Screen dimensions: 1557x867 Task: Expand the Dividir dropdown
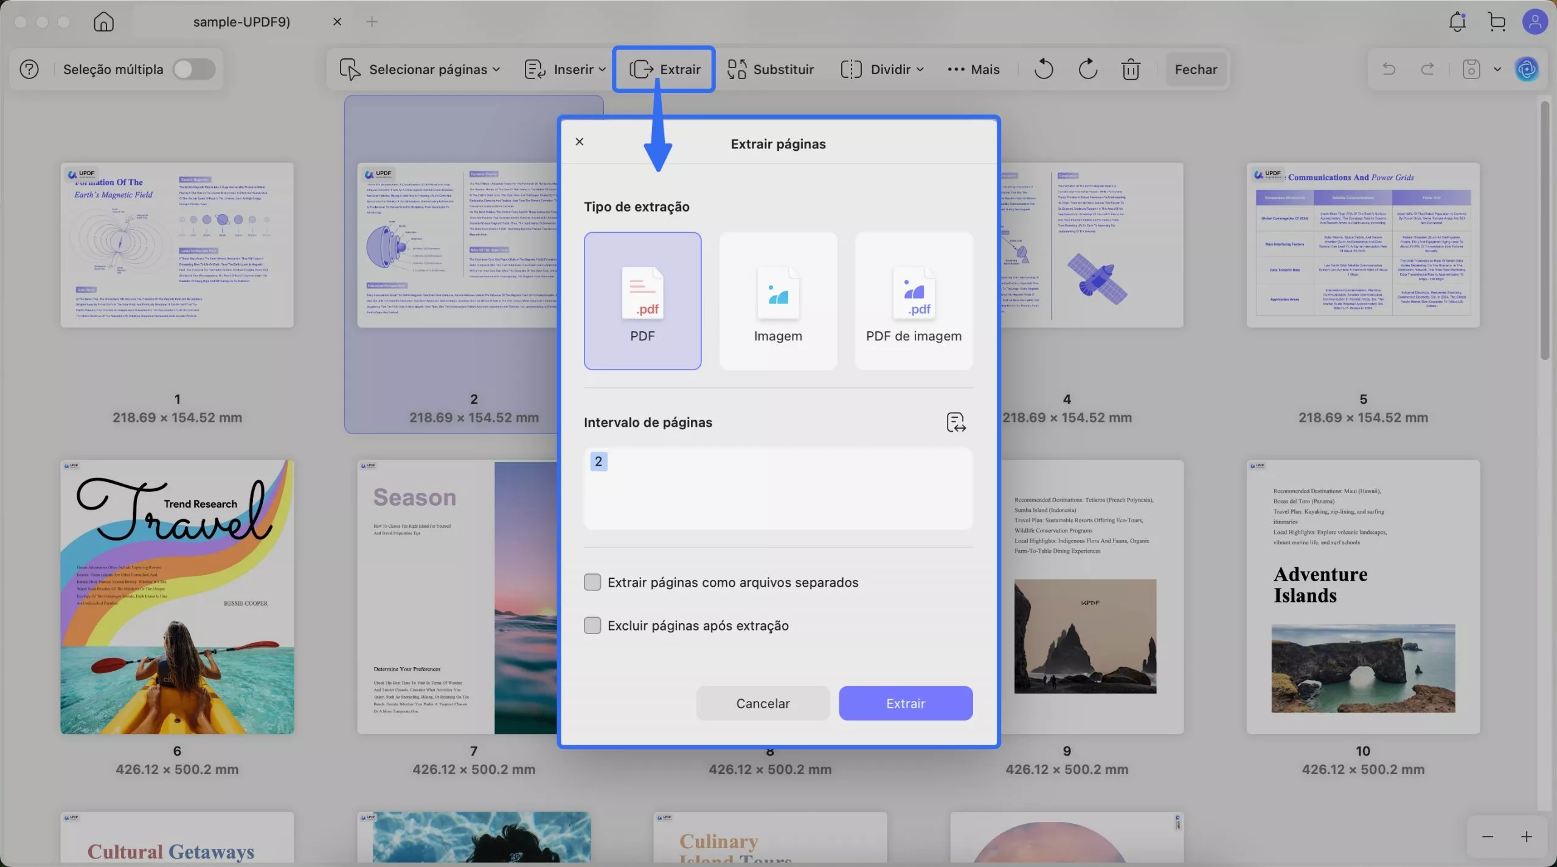click(882, 69)
